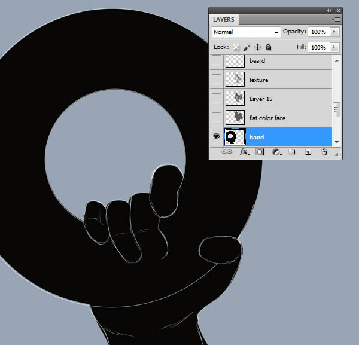Select layer named flat color face
The height and width of the screenshot is (345, 359).
(267, 118)
